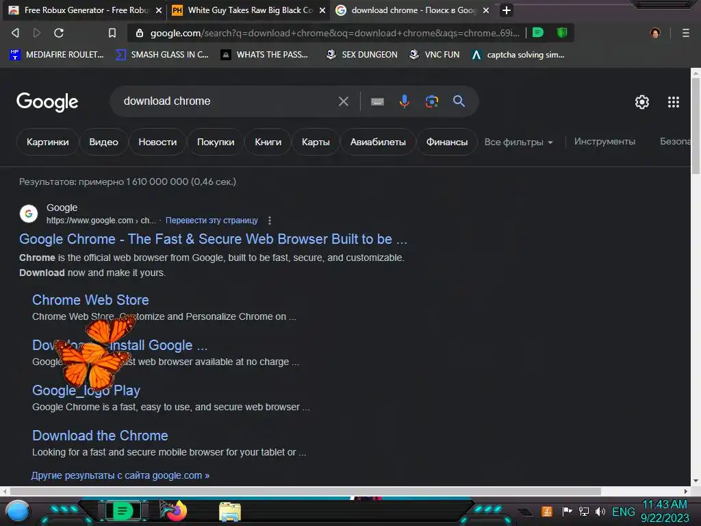
Task: Filter results by Авиабилеты
Action: point(378,142)
